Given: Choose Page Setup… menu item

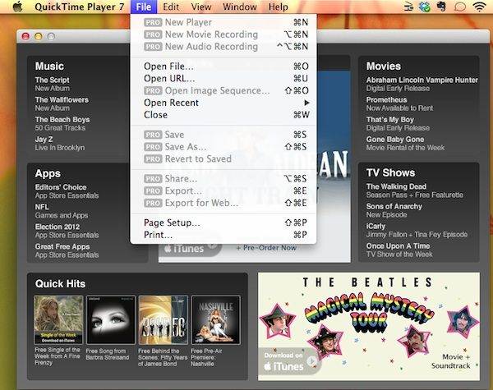Looking at the screenshot, I should 223,223.
